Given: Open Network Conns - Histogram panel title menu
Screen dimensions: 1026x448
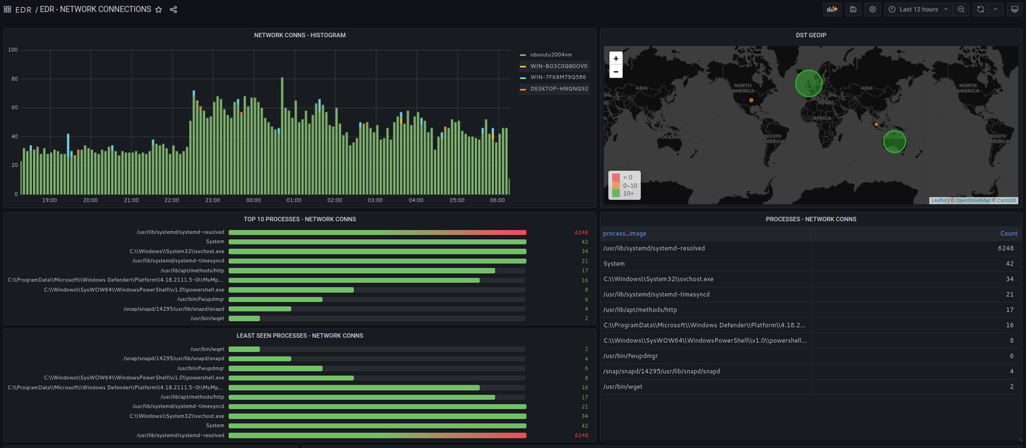Looking at the screenshot, I should (x=299, y=35).
